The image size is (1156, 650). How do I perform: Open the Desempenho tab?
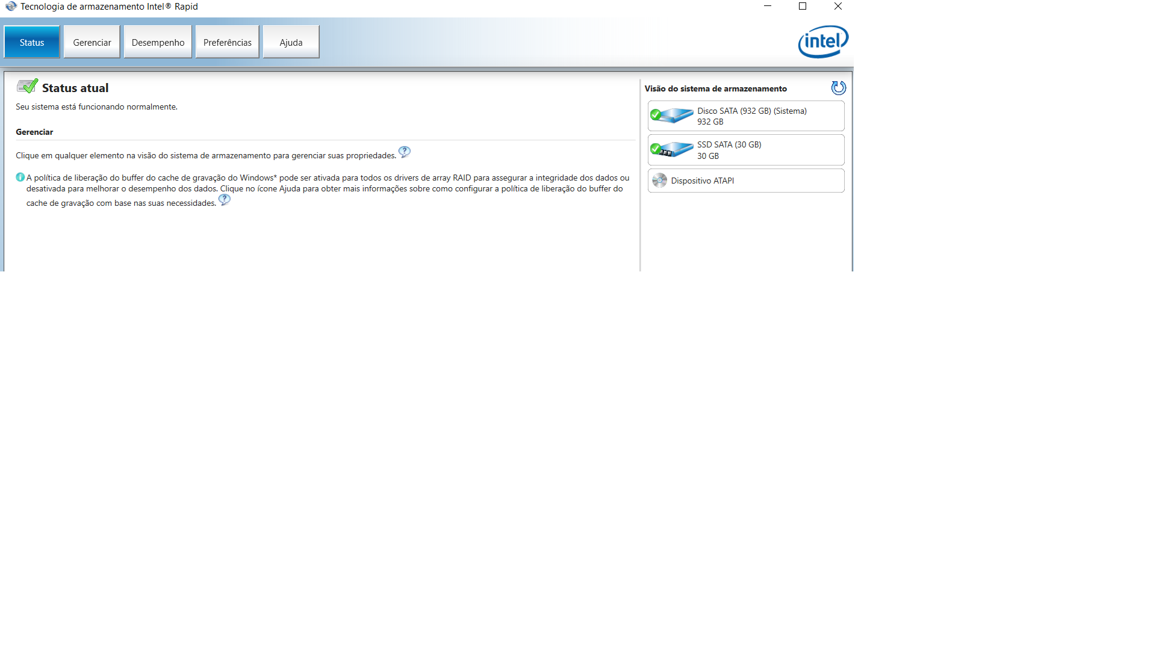(158, 42)
